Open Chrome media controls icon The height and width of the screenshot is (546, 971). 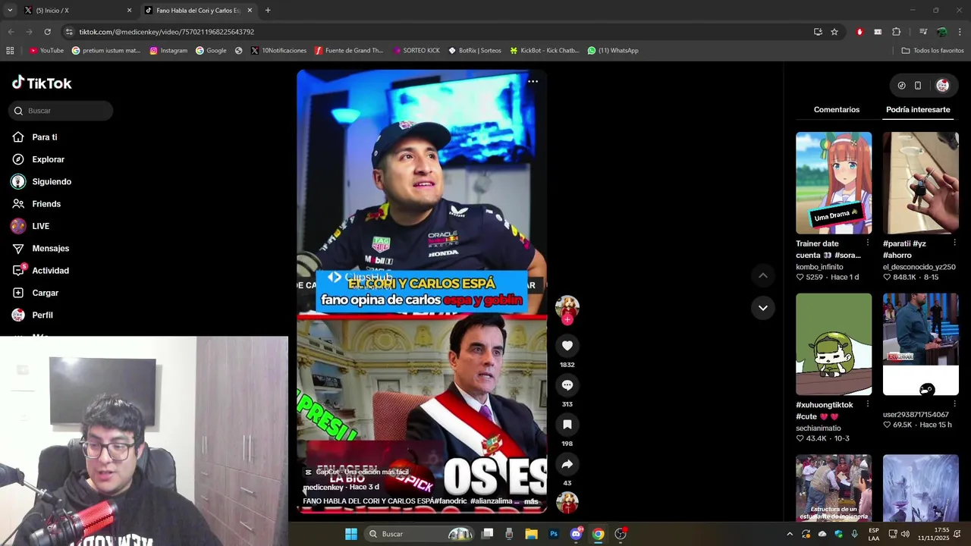pyautogui.click(x=923, y=32)
